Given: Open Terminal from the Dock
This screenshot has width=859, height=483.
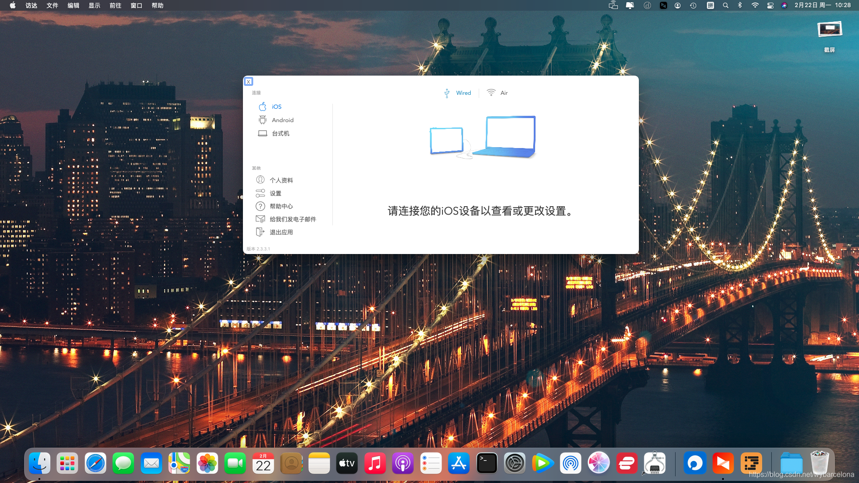Looking at the screenshot, I should point(487,463).
